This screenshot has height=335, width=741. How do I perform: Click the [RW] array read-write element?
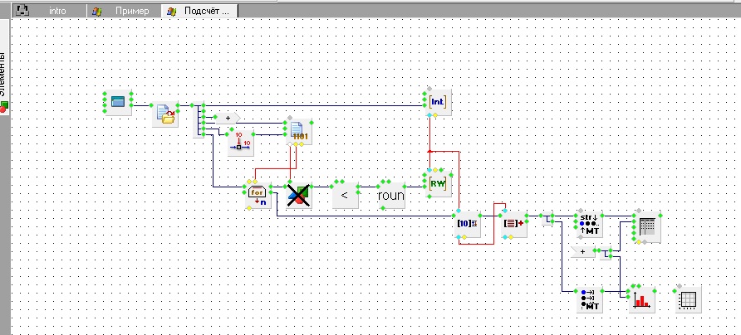(438, 184)
